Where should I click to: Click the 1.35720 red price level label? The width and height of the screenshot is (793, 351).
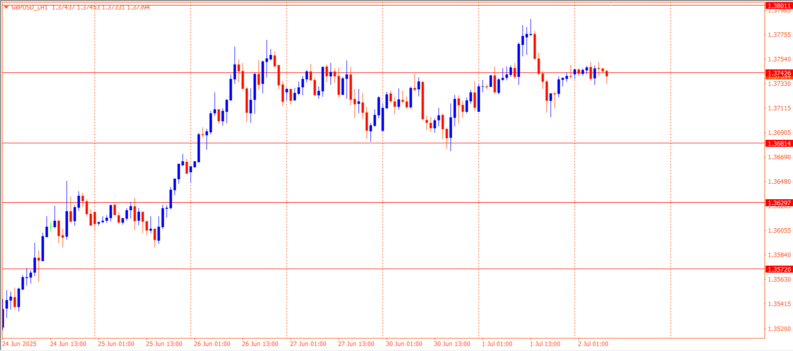779,269
